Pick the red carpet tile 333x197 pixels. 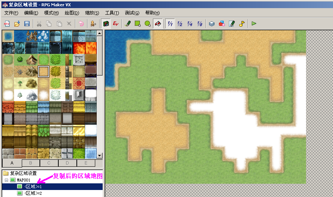tap(79, 83)
